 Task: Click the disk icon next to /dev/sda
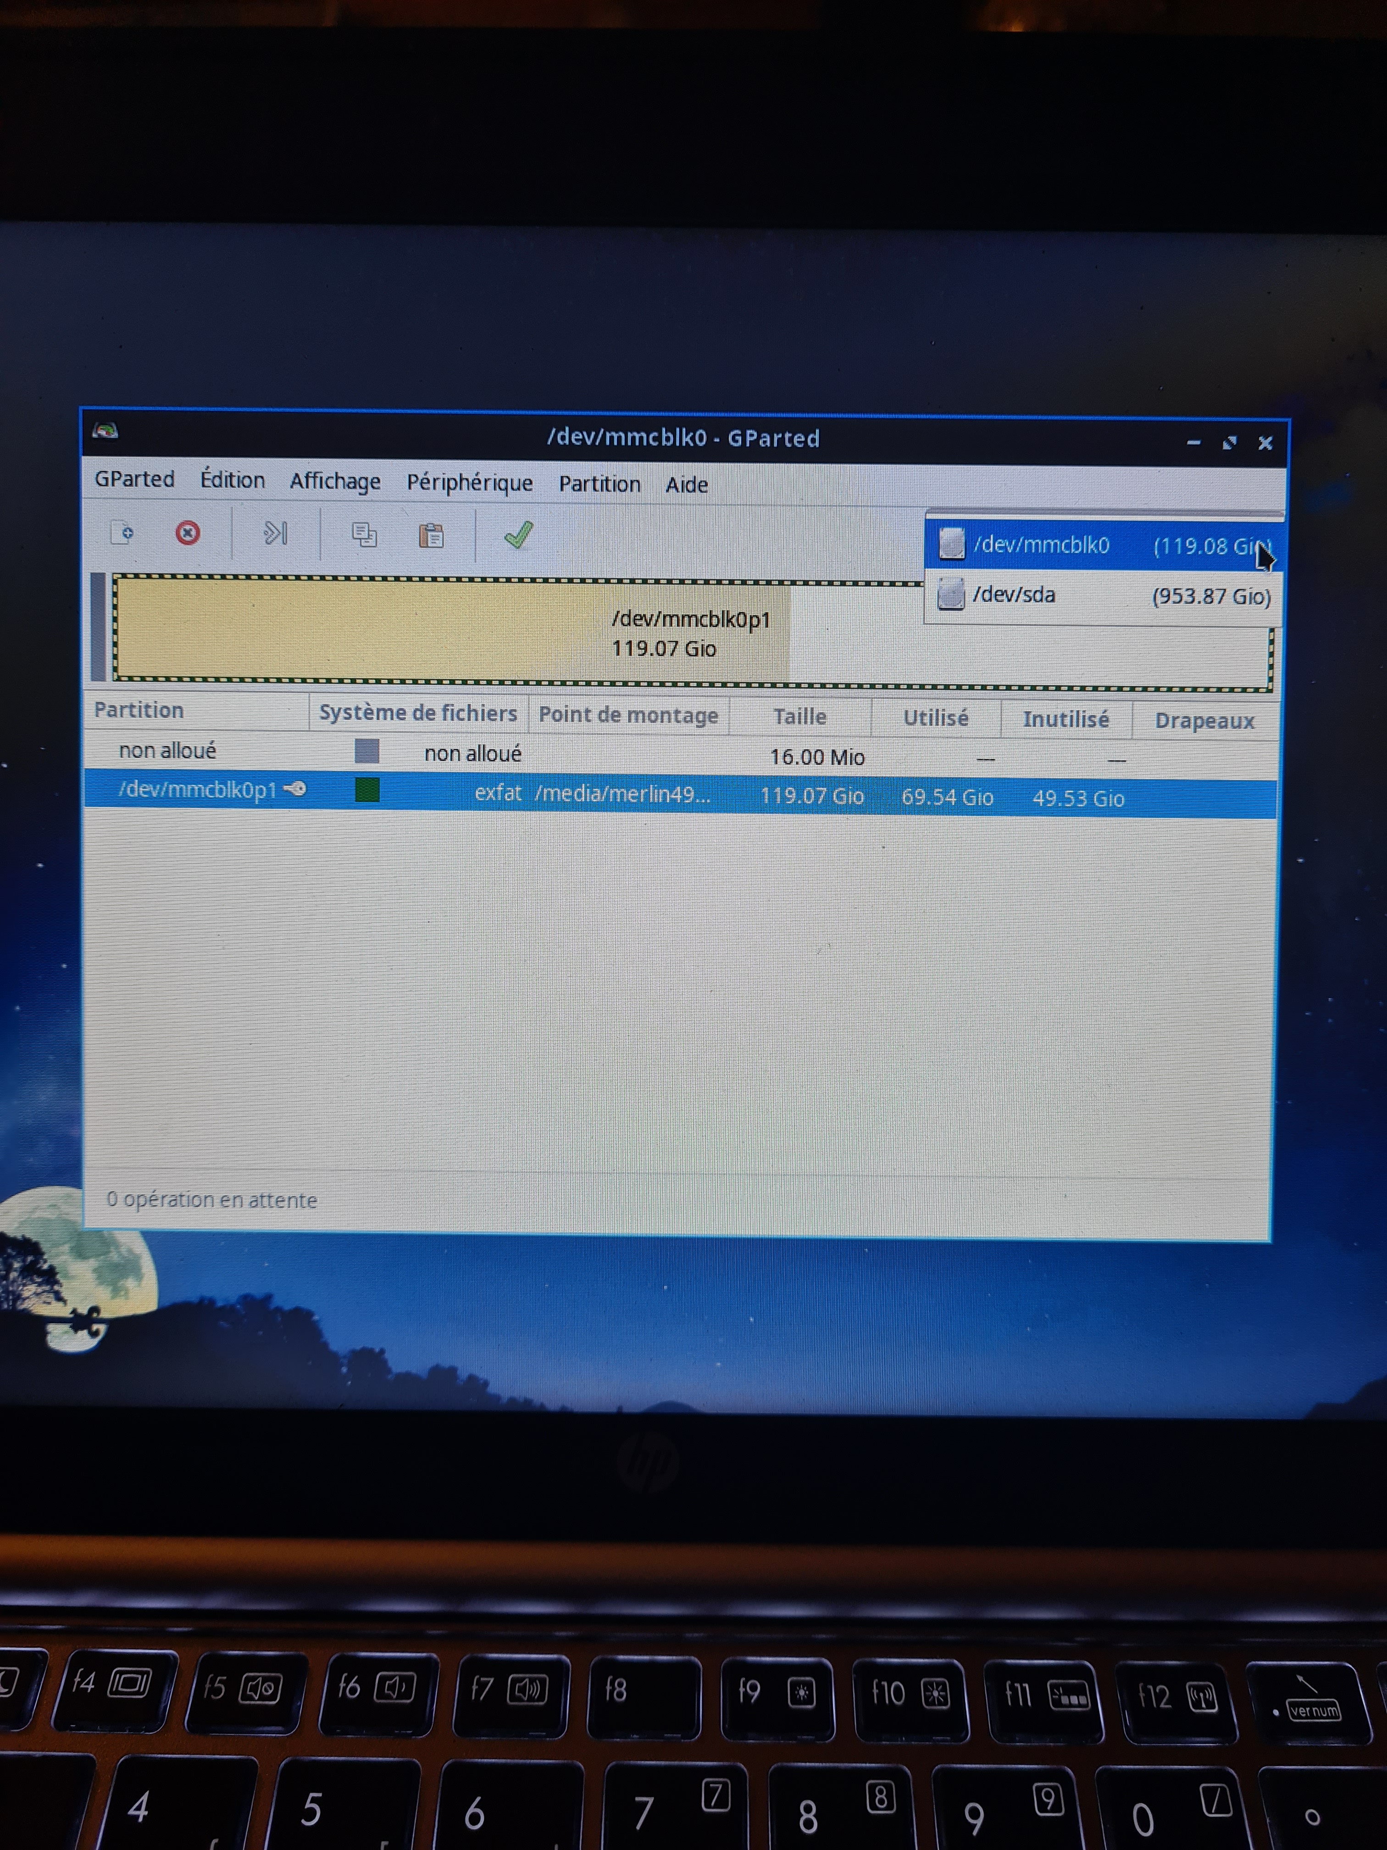point(951,595)
